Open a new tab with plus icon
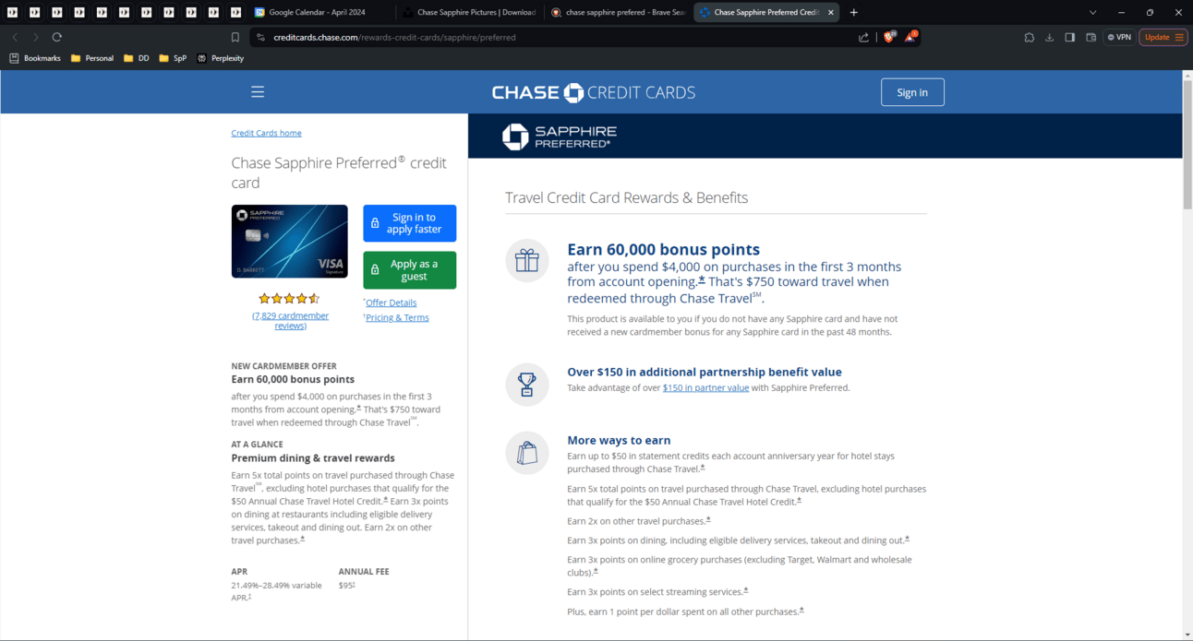 pos(854,13)
